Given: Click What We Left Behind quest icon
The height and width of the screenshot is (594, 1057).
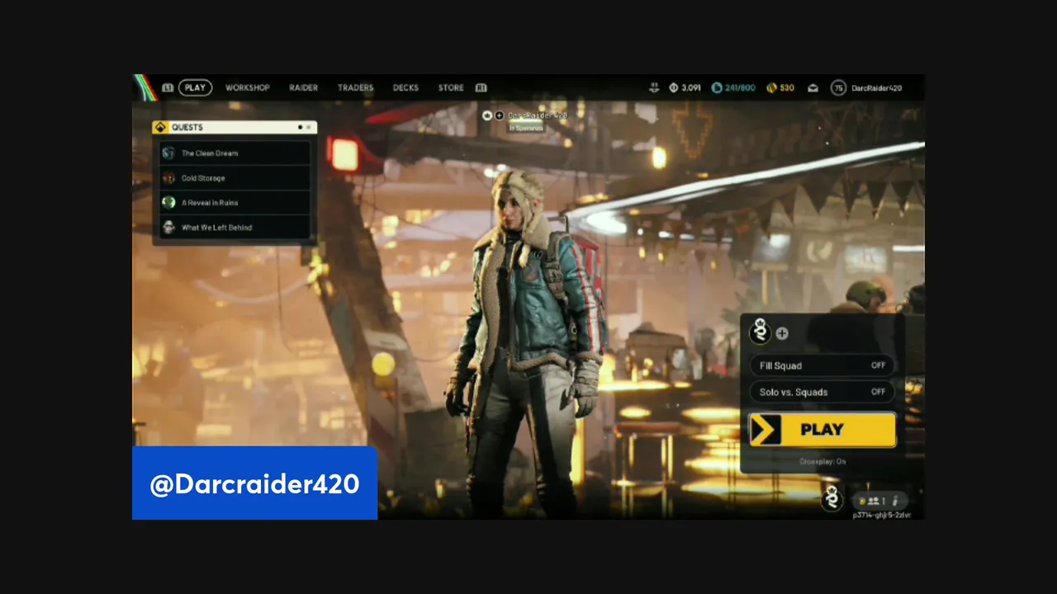Looking at the screenshot, I should (x=168, y=228).
